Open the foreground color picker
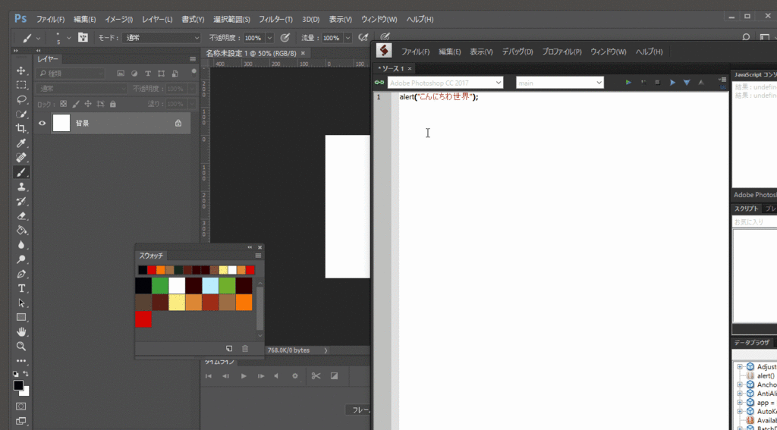 point(18,385)
